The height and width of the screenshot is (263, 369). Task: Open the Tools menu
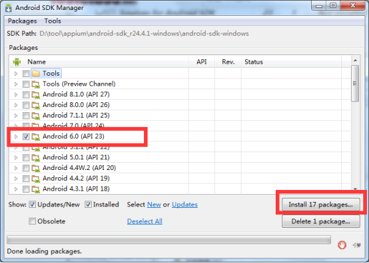click(x=53, y=21)
